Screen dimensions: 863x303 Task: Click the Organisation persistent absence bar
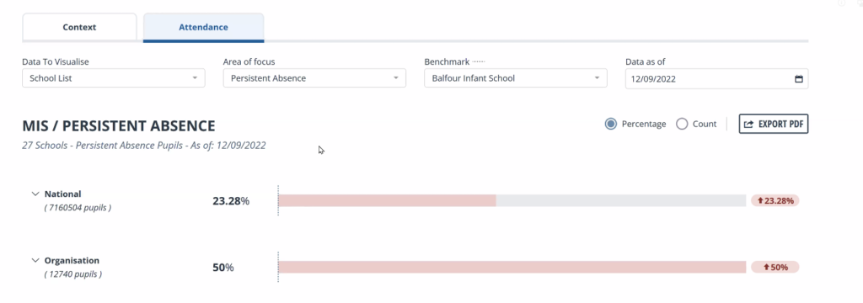pyautogui.click(x=512, y=268)
